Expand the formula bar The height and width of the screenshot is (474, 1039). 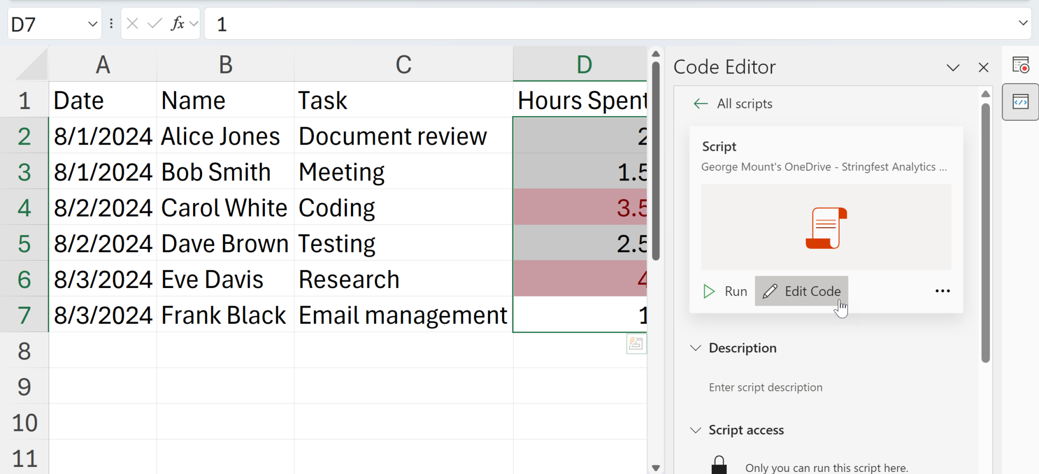pyautogui.click(x=1023, y=23)
